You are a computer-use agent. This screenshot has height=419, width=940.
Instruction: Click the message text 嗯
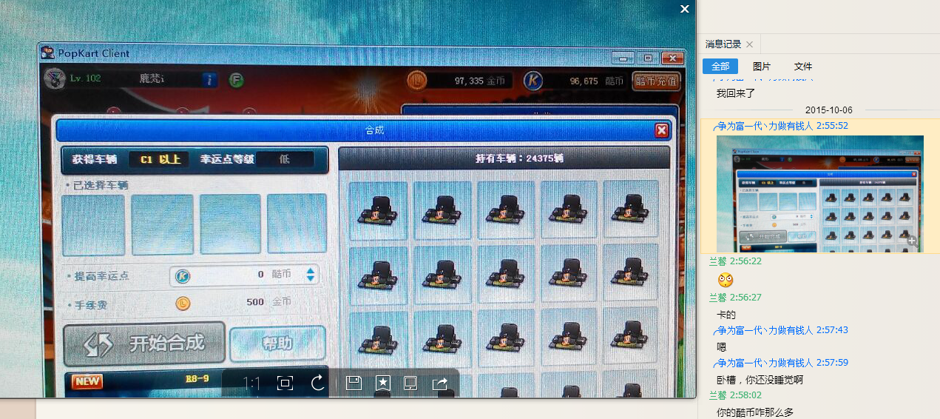tap(722, 346)
